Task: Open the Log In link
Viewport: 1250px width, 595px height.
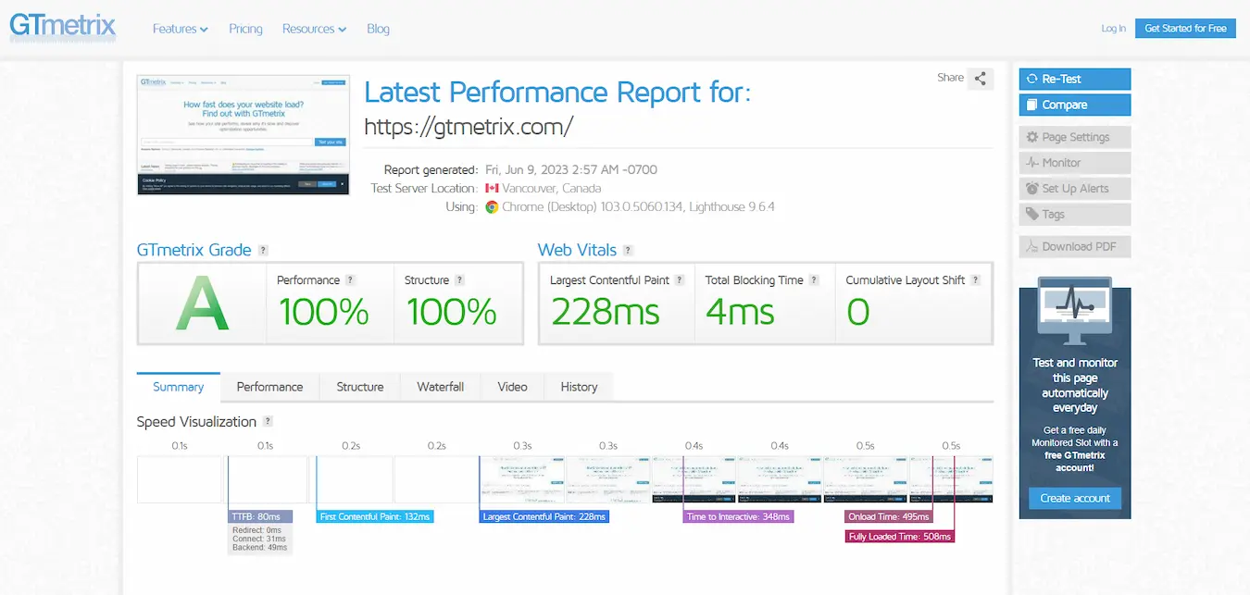Action: pos(1113,29)
